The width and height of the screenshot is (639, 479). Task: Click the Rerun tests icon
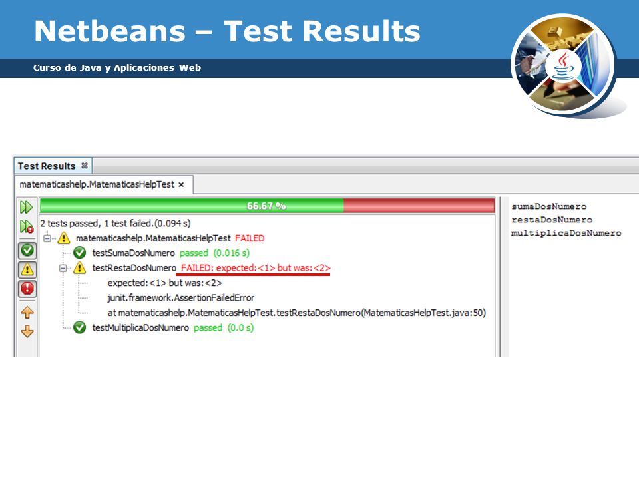(27, 207)
